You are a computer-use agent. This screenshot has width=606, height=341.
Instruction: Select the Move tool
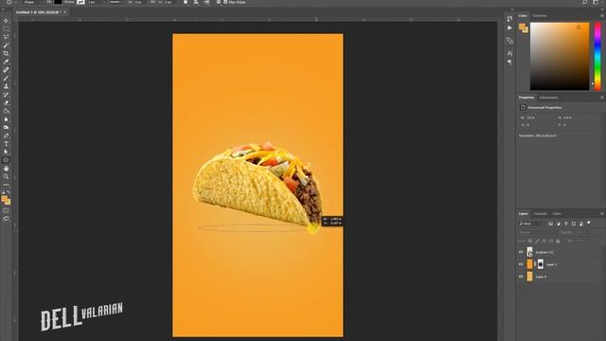coord(6,21)
